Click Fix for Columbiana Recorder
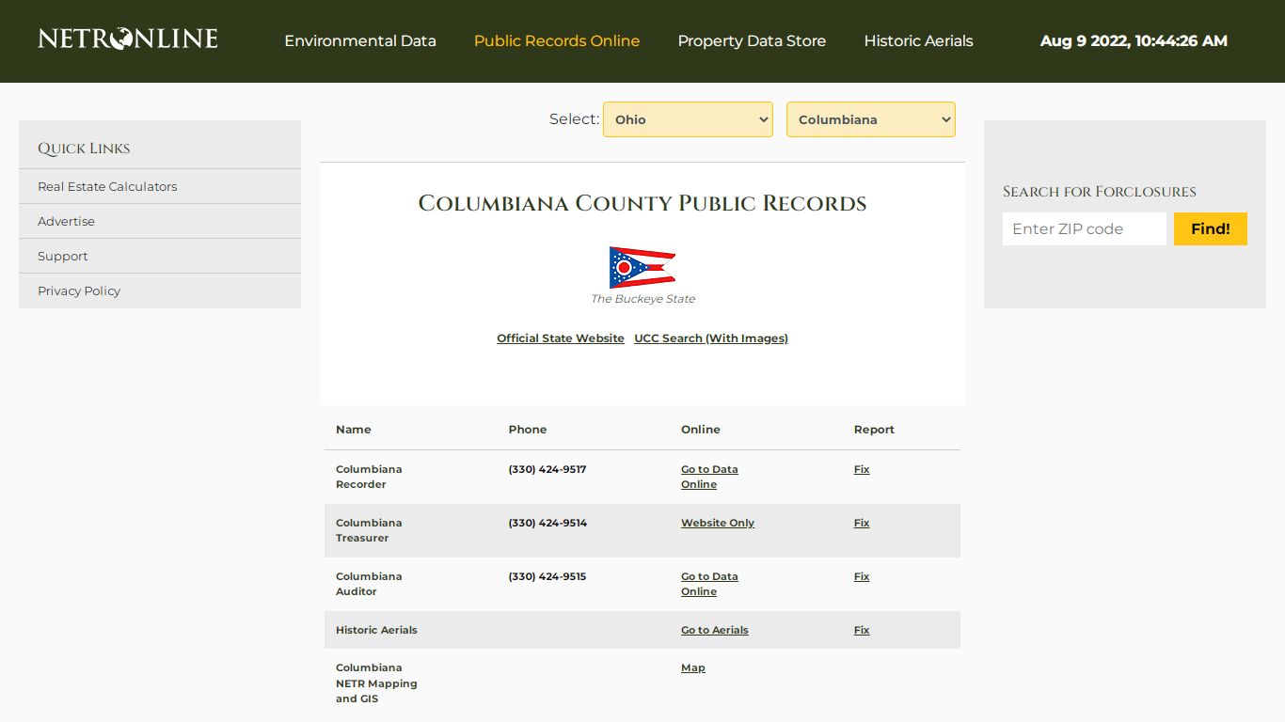 coord(862,469)
